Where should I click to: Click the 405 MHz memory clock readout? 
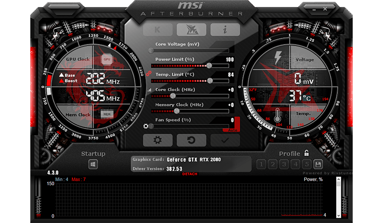pyautogui.click(x=103, y=96)
